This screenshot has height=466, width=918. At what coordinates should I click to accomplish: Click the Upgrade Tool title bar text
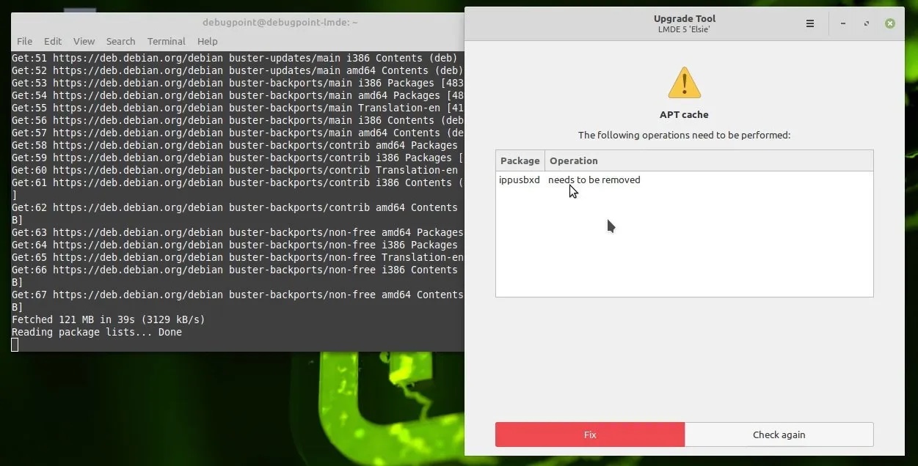pos(684,19)
